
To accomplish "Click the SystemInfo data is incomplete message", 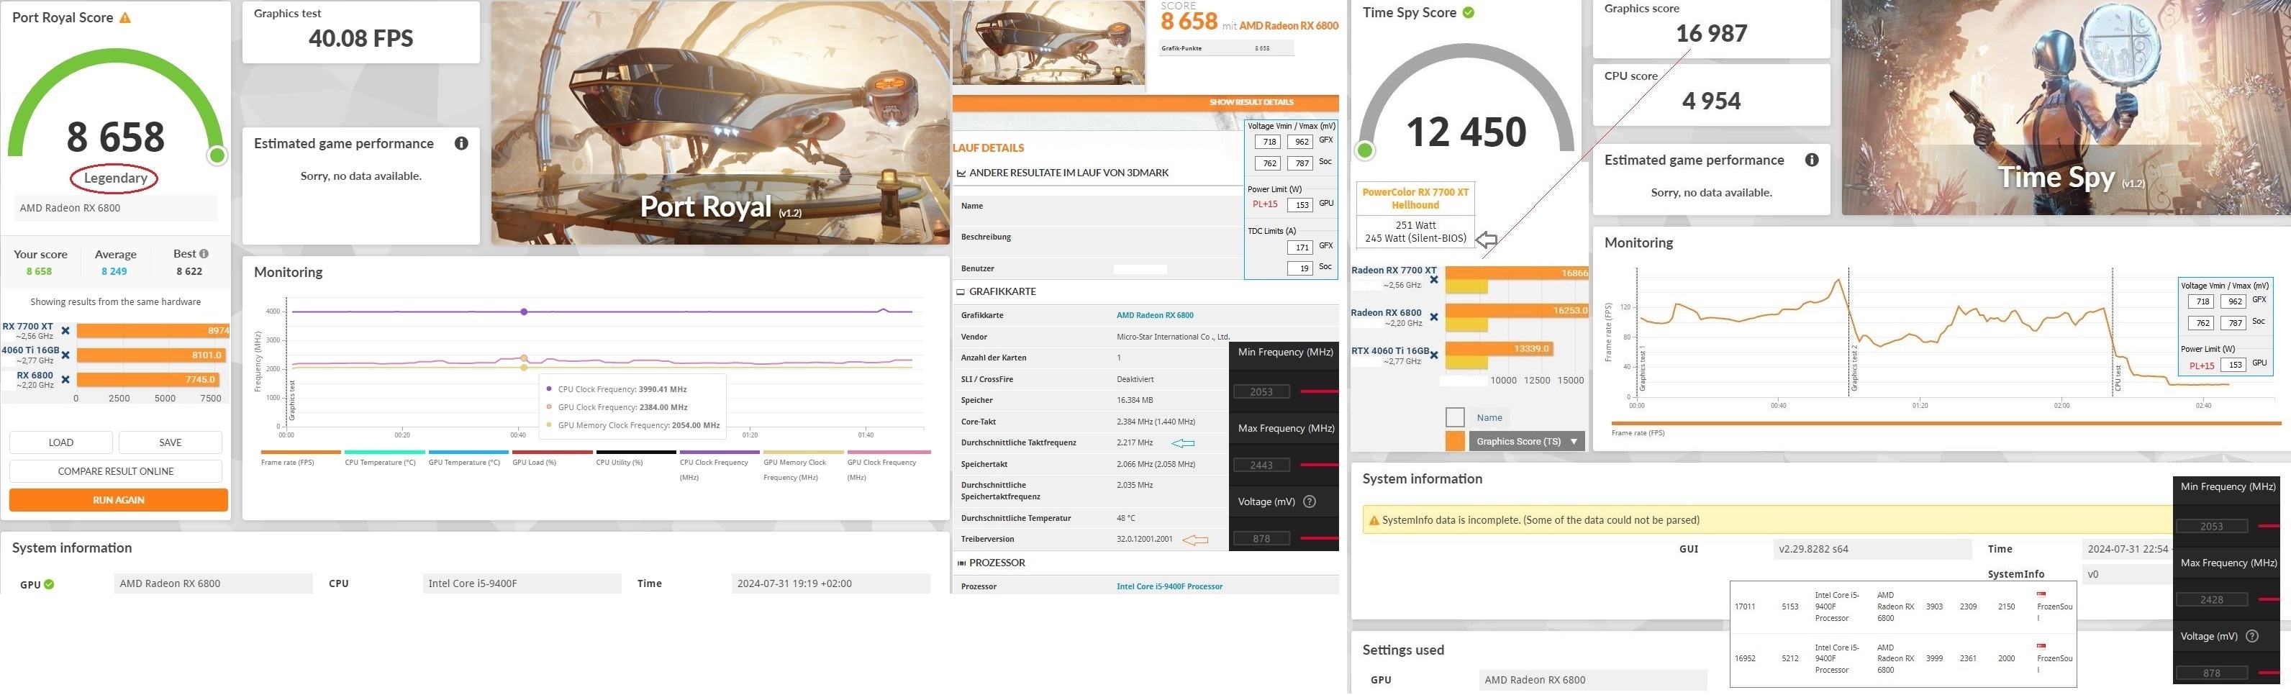I will tap(1541, 521).
